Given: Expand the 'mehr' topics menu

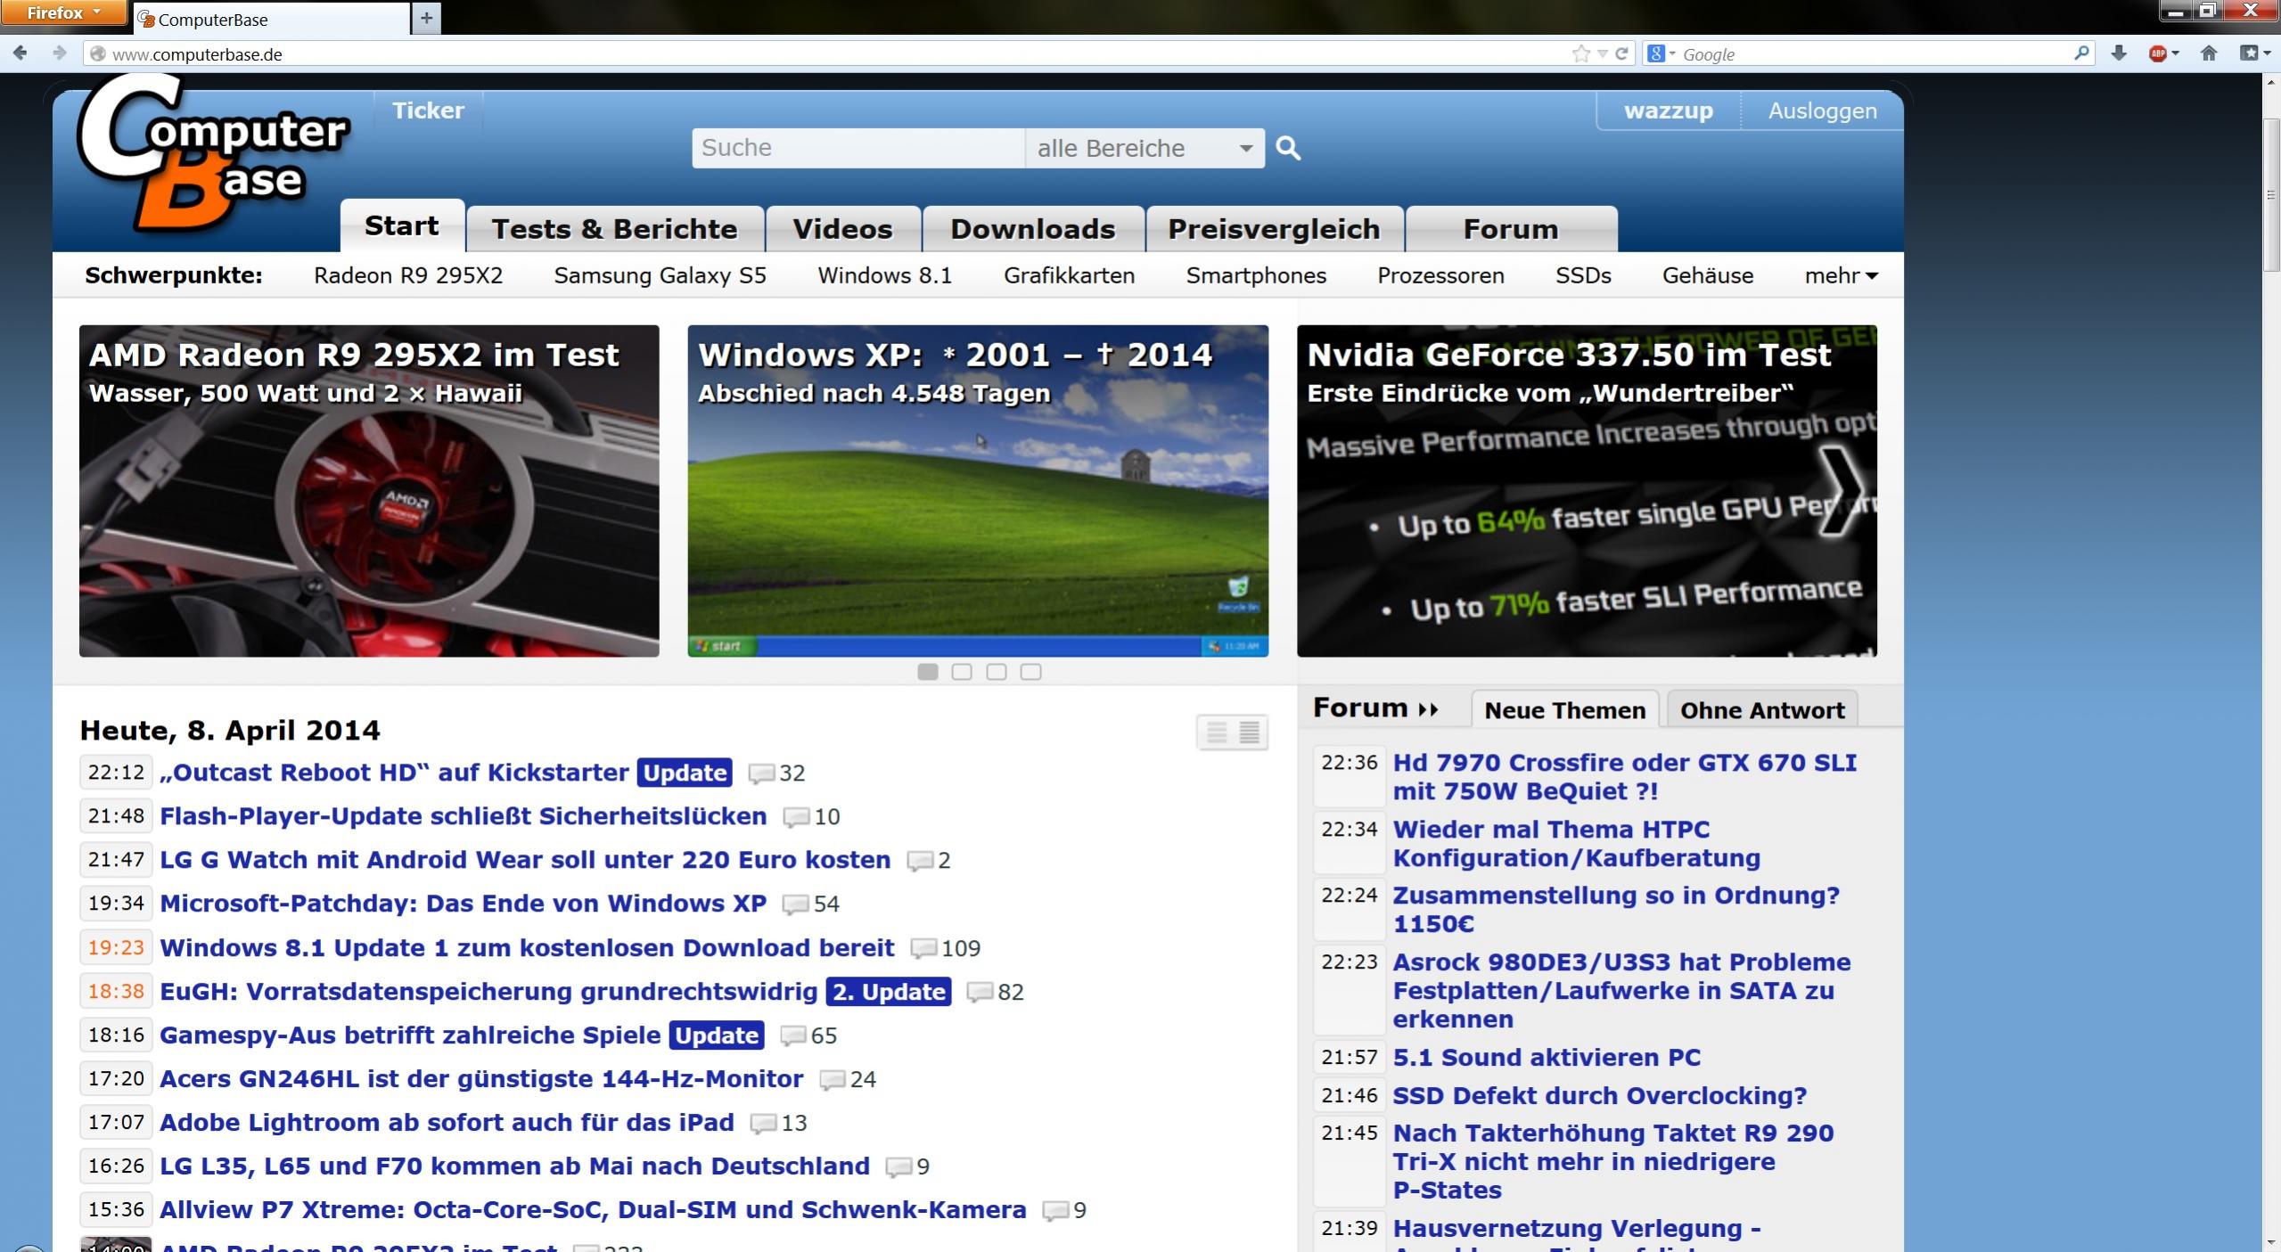Looking at the screenshot, I should (1841, 276).
